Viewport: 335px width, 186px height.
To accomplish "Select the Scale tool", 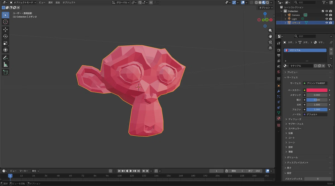I will 6,43.
